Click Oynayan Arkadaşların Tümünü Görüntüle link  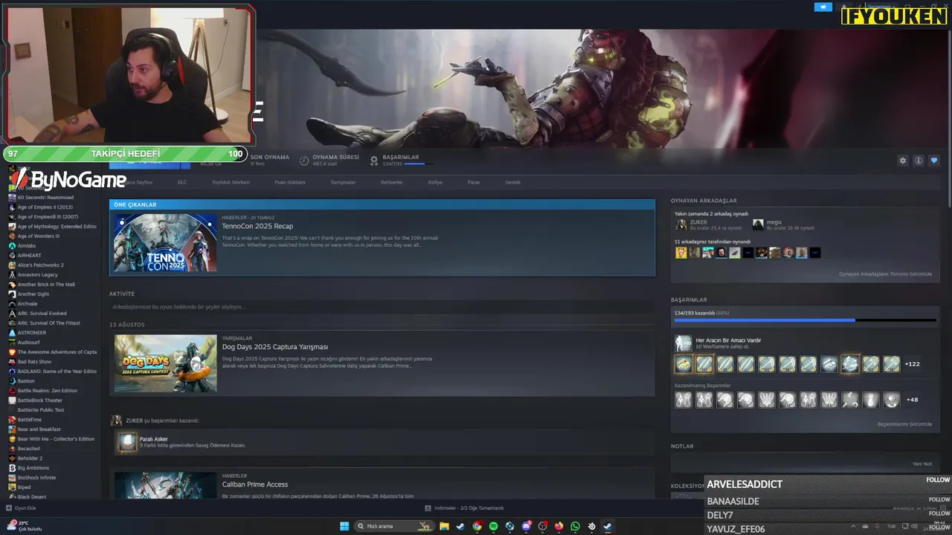pyautogui.click(x=885, y=274)
